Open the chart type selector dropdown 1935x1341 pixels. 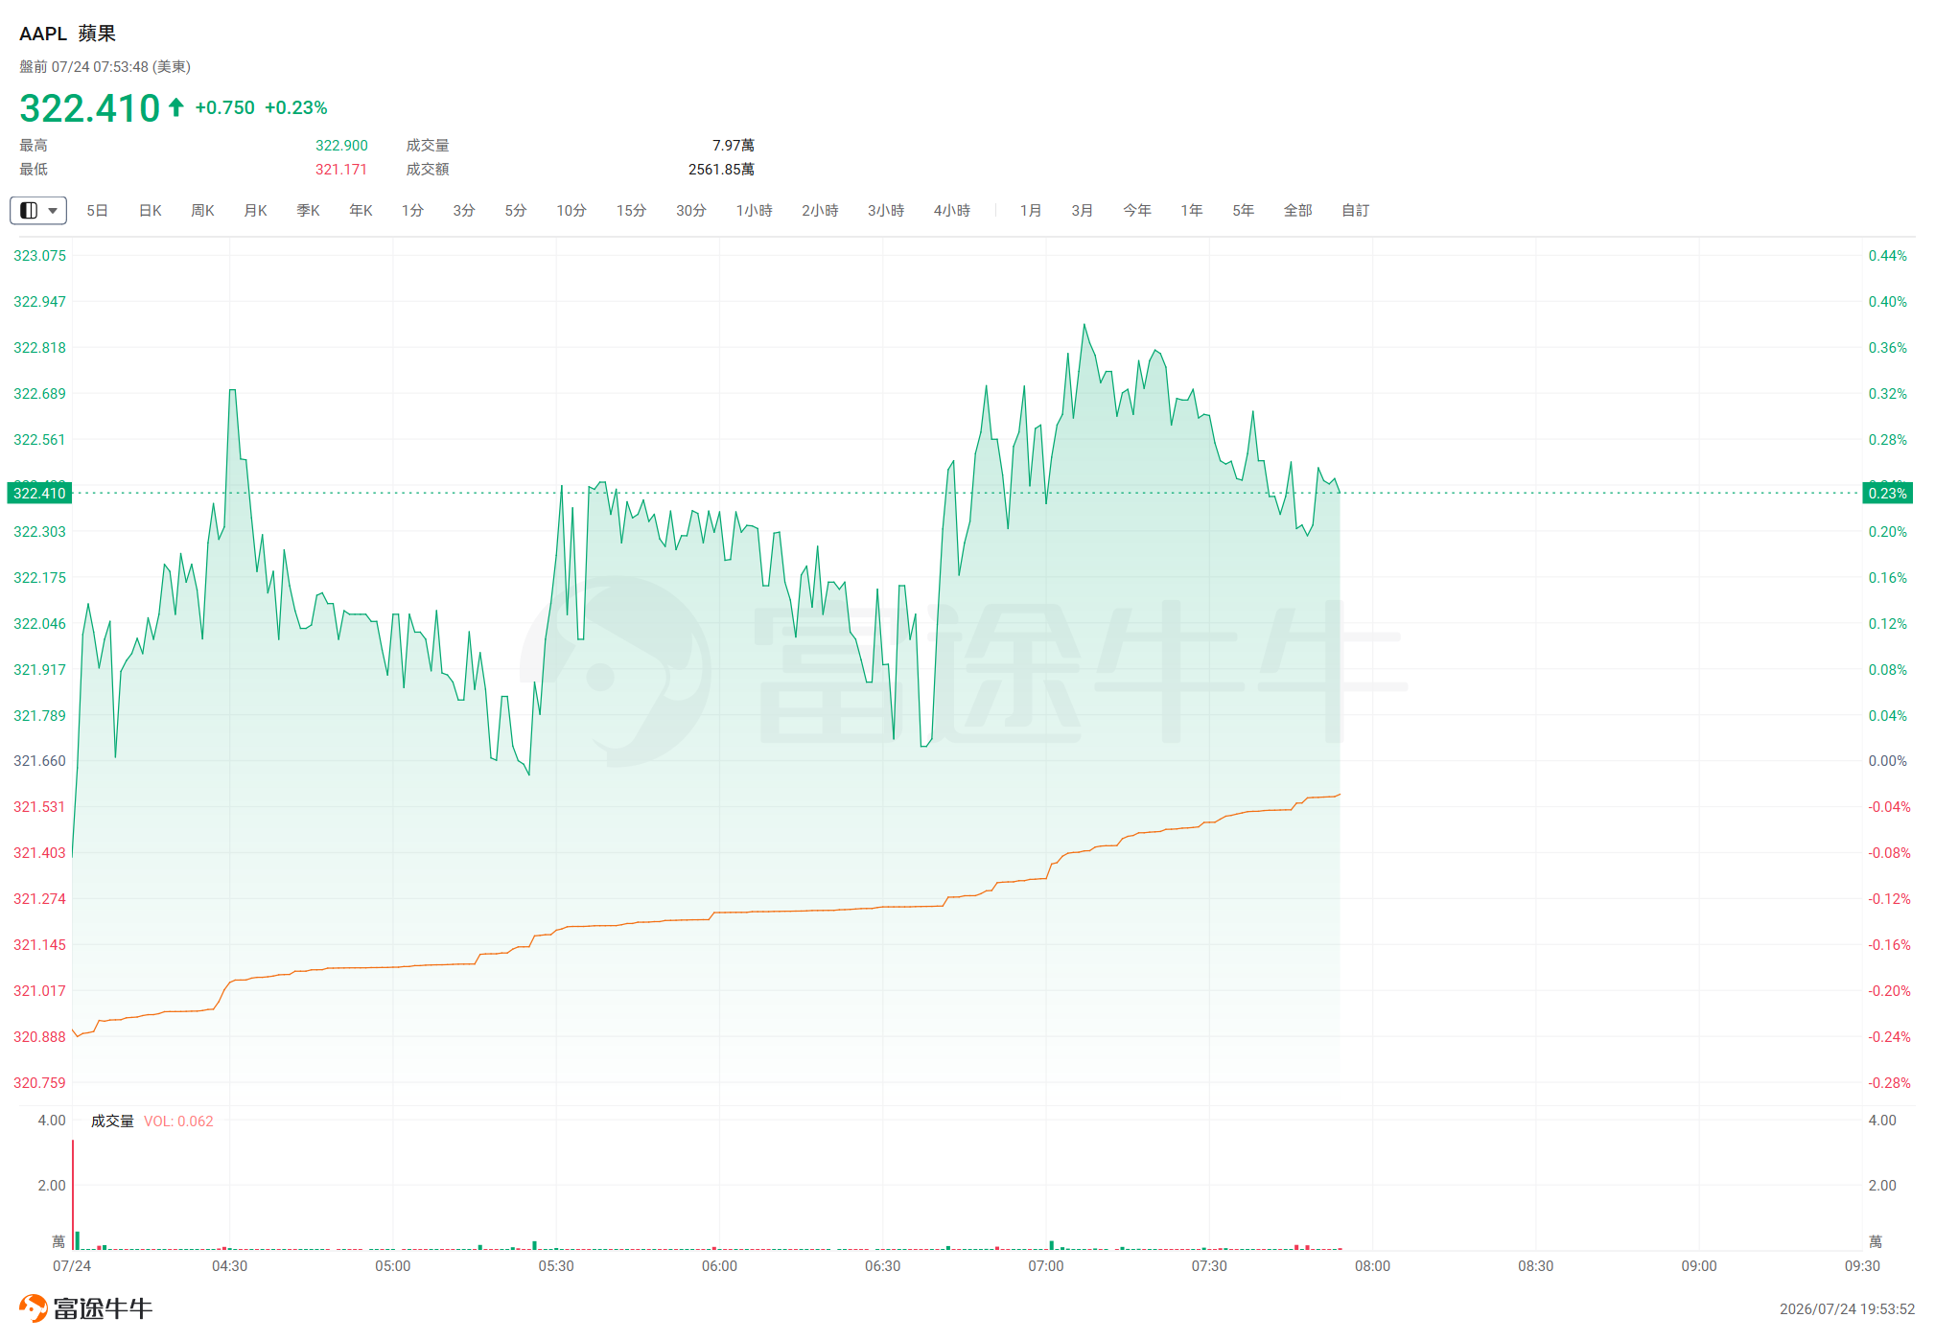point(38,210)
